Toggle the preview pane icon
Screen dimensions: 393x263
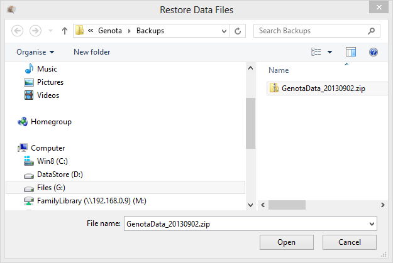[x=351, y=52]
